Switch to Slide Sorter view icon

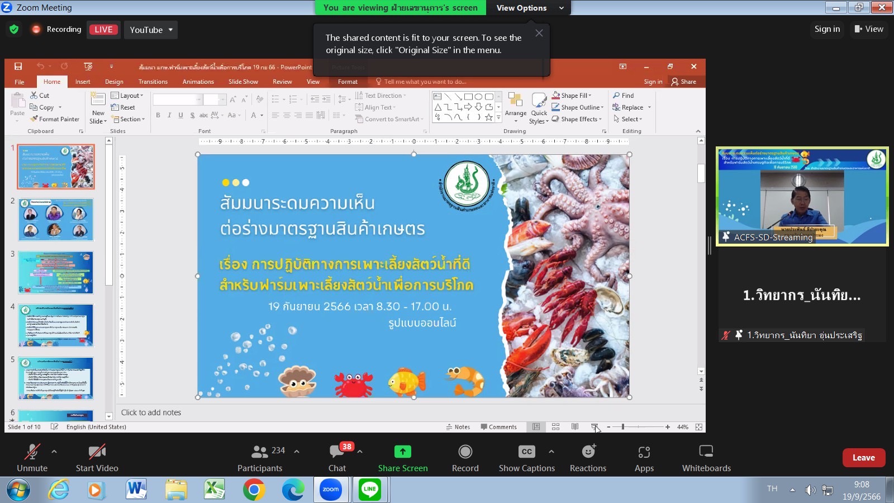point(555,427)
